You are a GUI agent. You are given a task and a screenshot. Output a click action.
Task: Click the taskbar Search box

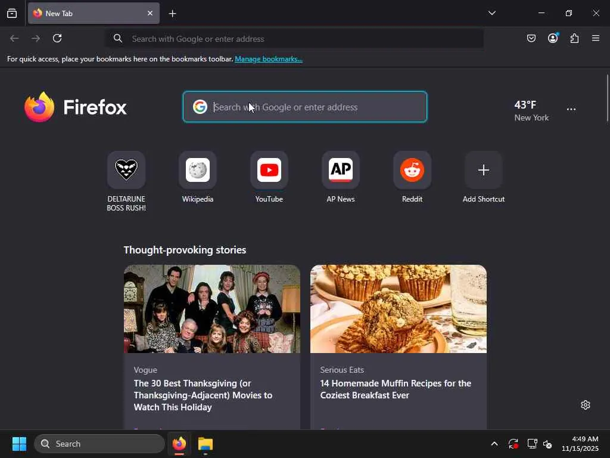[99, 444]
